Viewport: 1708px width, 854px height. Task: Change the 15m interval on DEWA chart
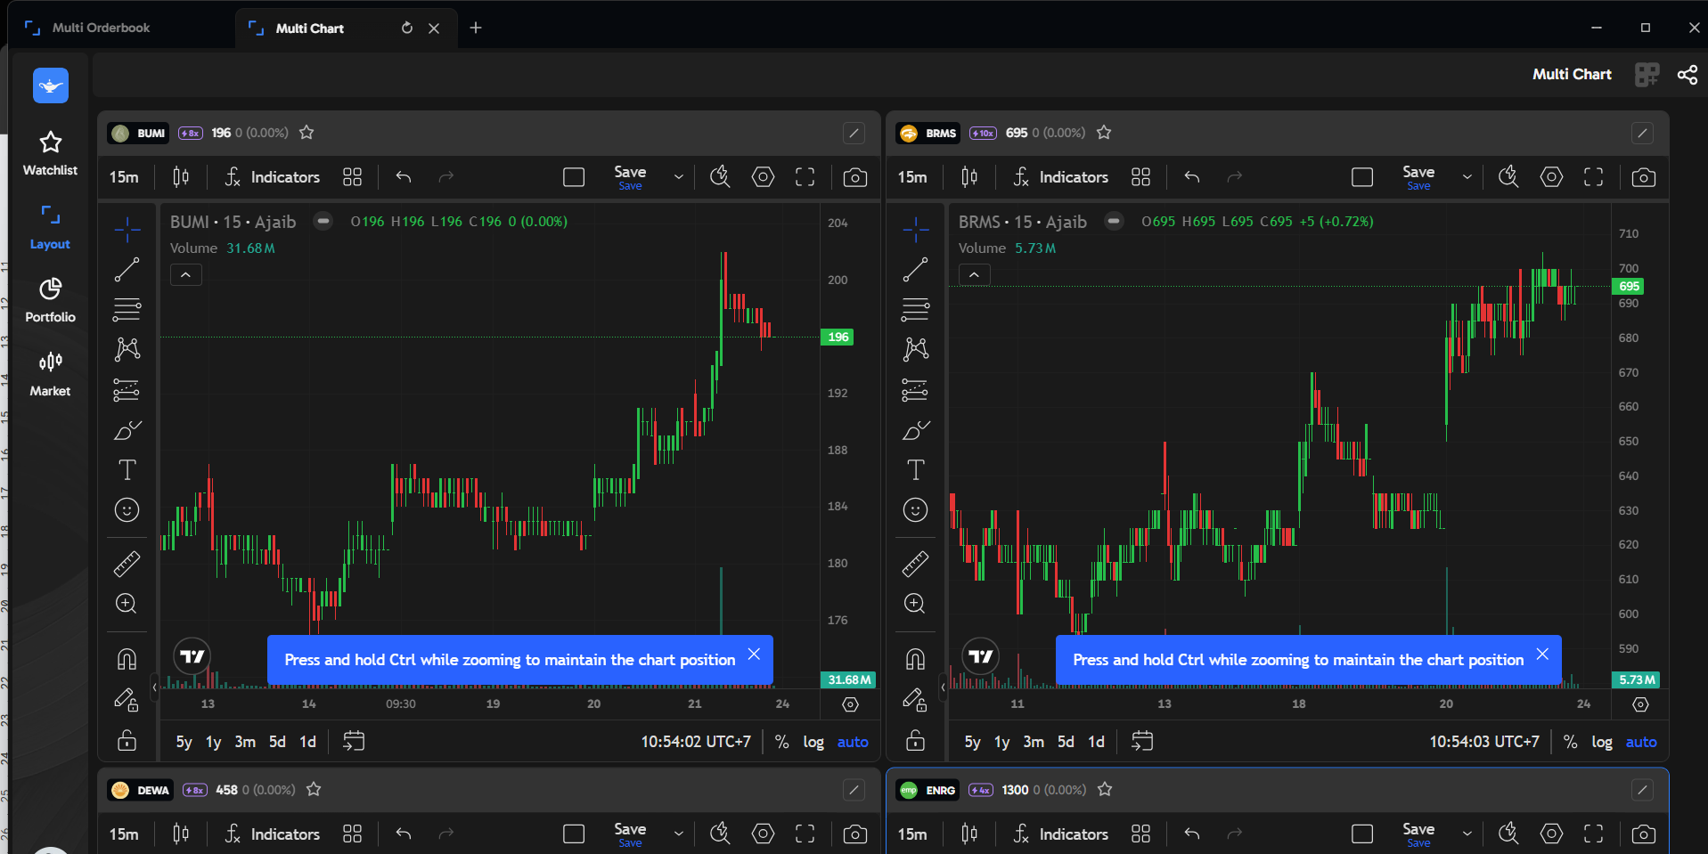pos(124,834)
